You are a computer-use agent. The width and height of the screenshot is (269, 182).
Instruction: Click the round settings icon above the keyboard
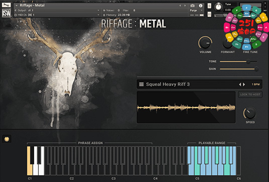point(7,139)
